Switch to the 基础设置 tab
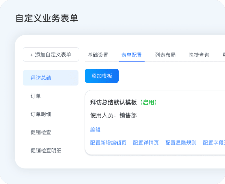 (98, 55)
